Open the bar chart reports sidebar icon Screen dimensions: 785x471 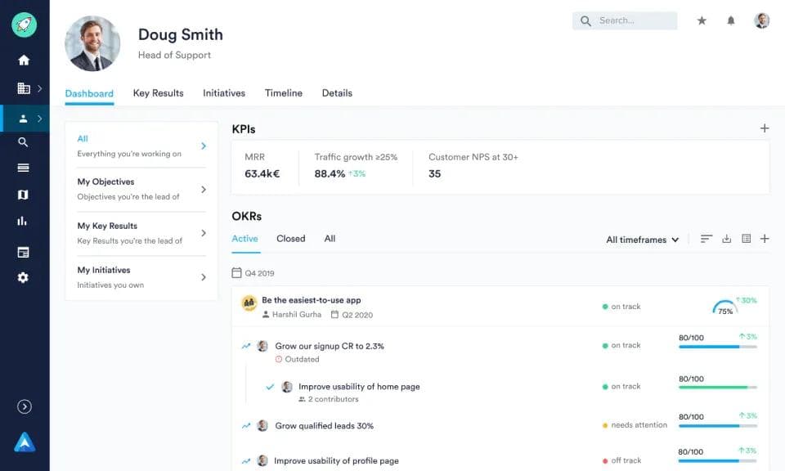click(x=23, y=221)
